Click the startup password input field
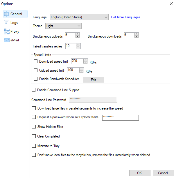Viewport: 176px width, 178px height. click(120, 117)
